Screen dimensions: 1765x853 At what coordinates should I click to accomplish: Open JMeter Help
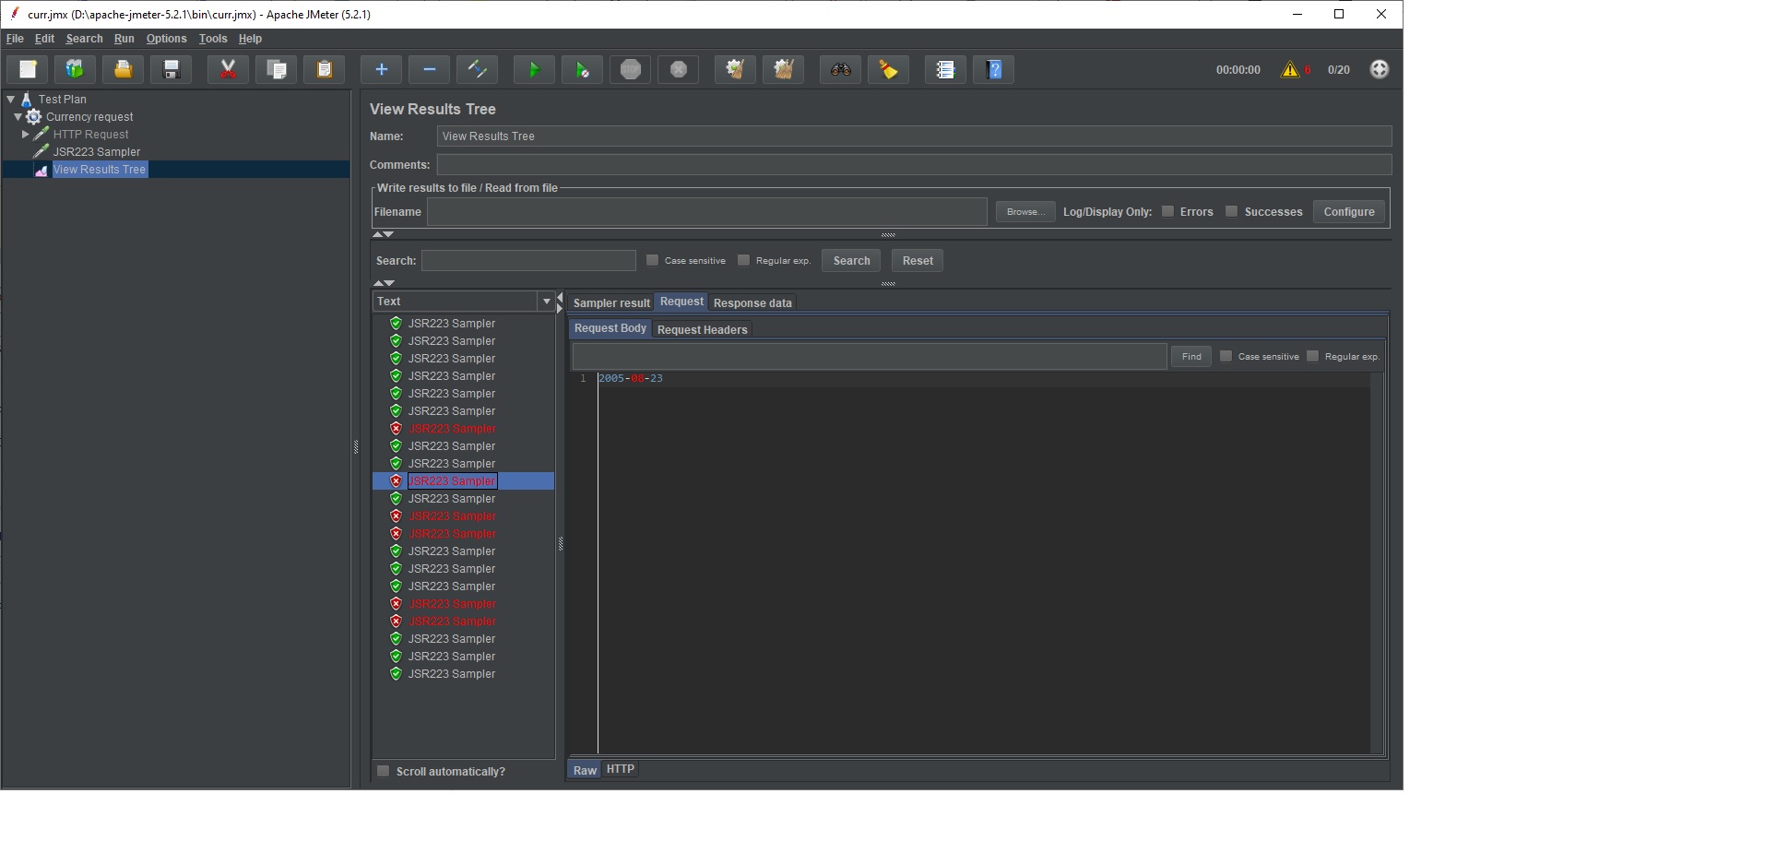(x=993, y=69)
